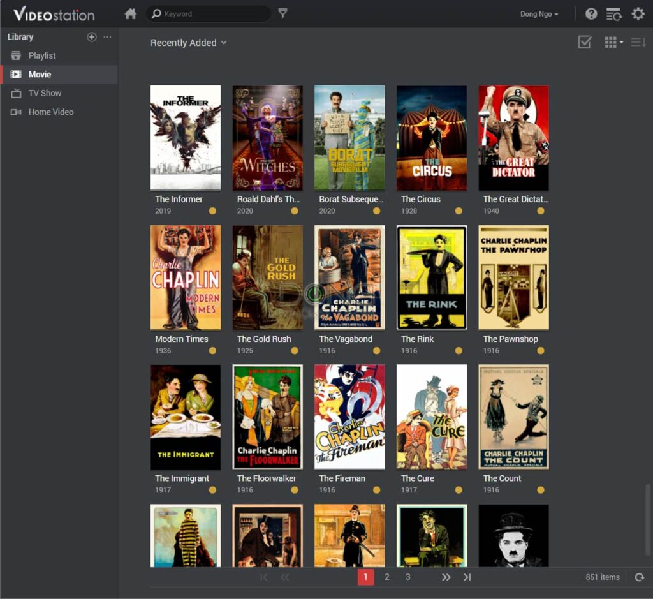The image size is (653, 599).
Task: Click The Cure title link
Action: (418, 478)
